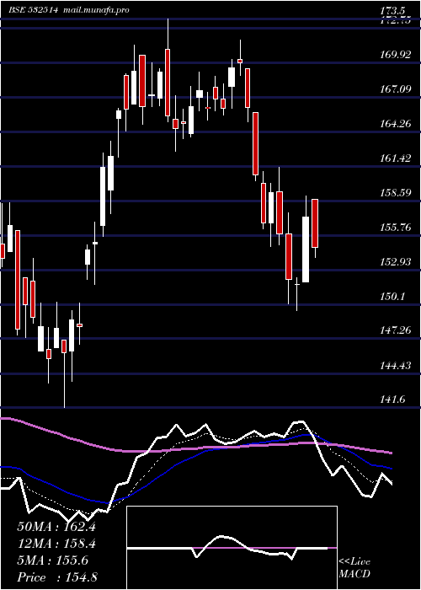Select the 155.76 price axis label
The width and height of the screenshot is (421, 590).
point(395,227)
